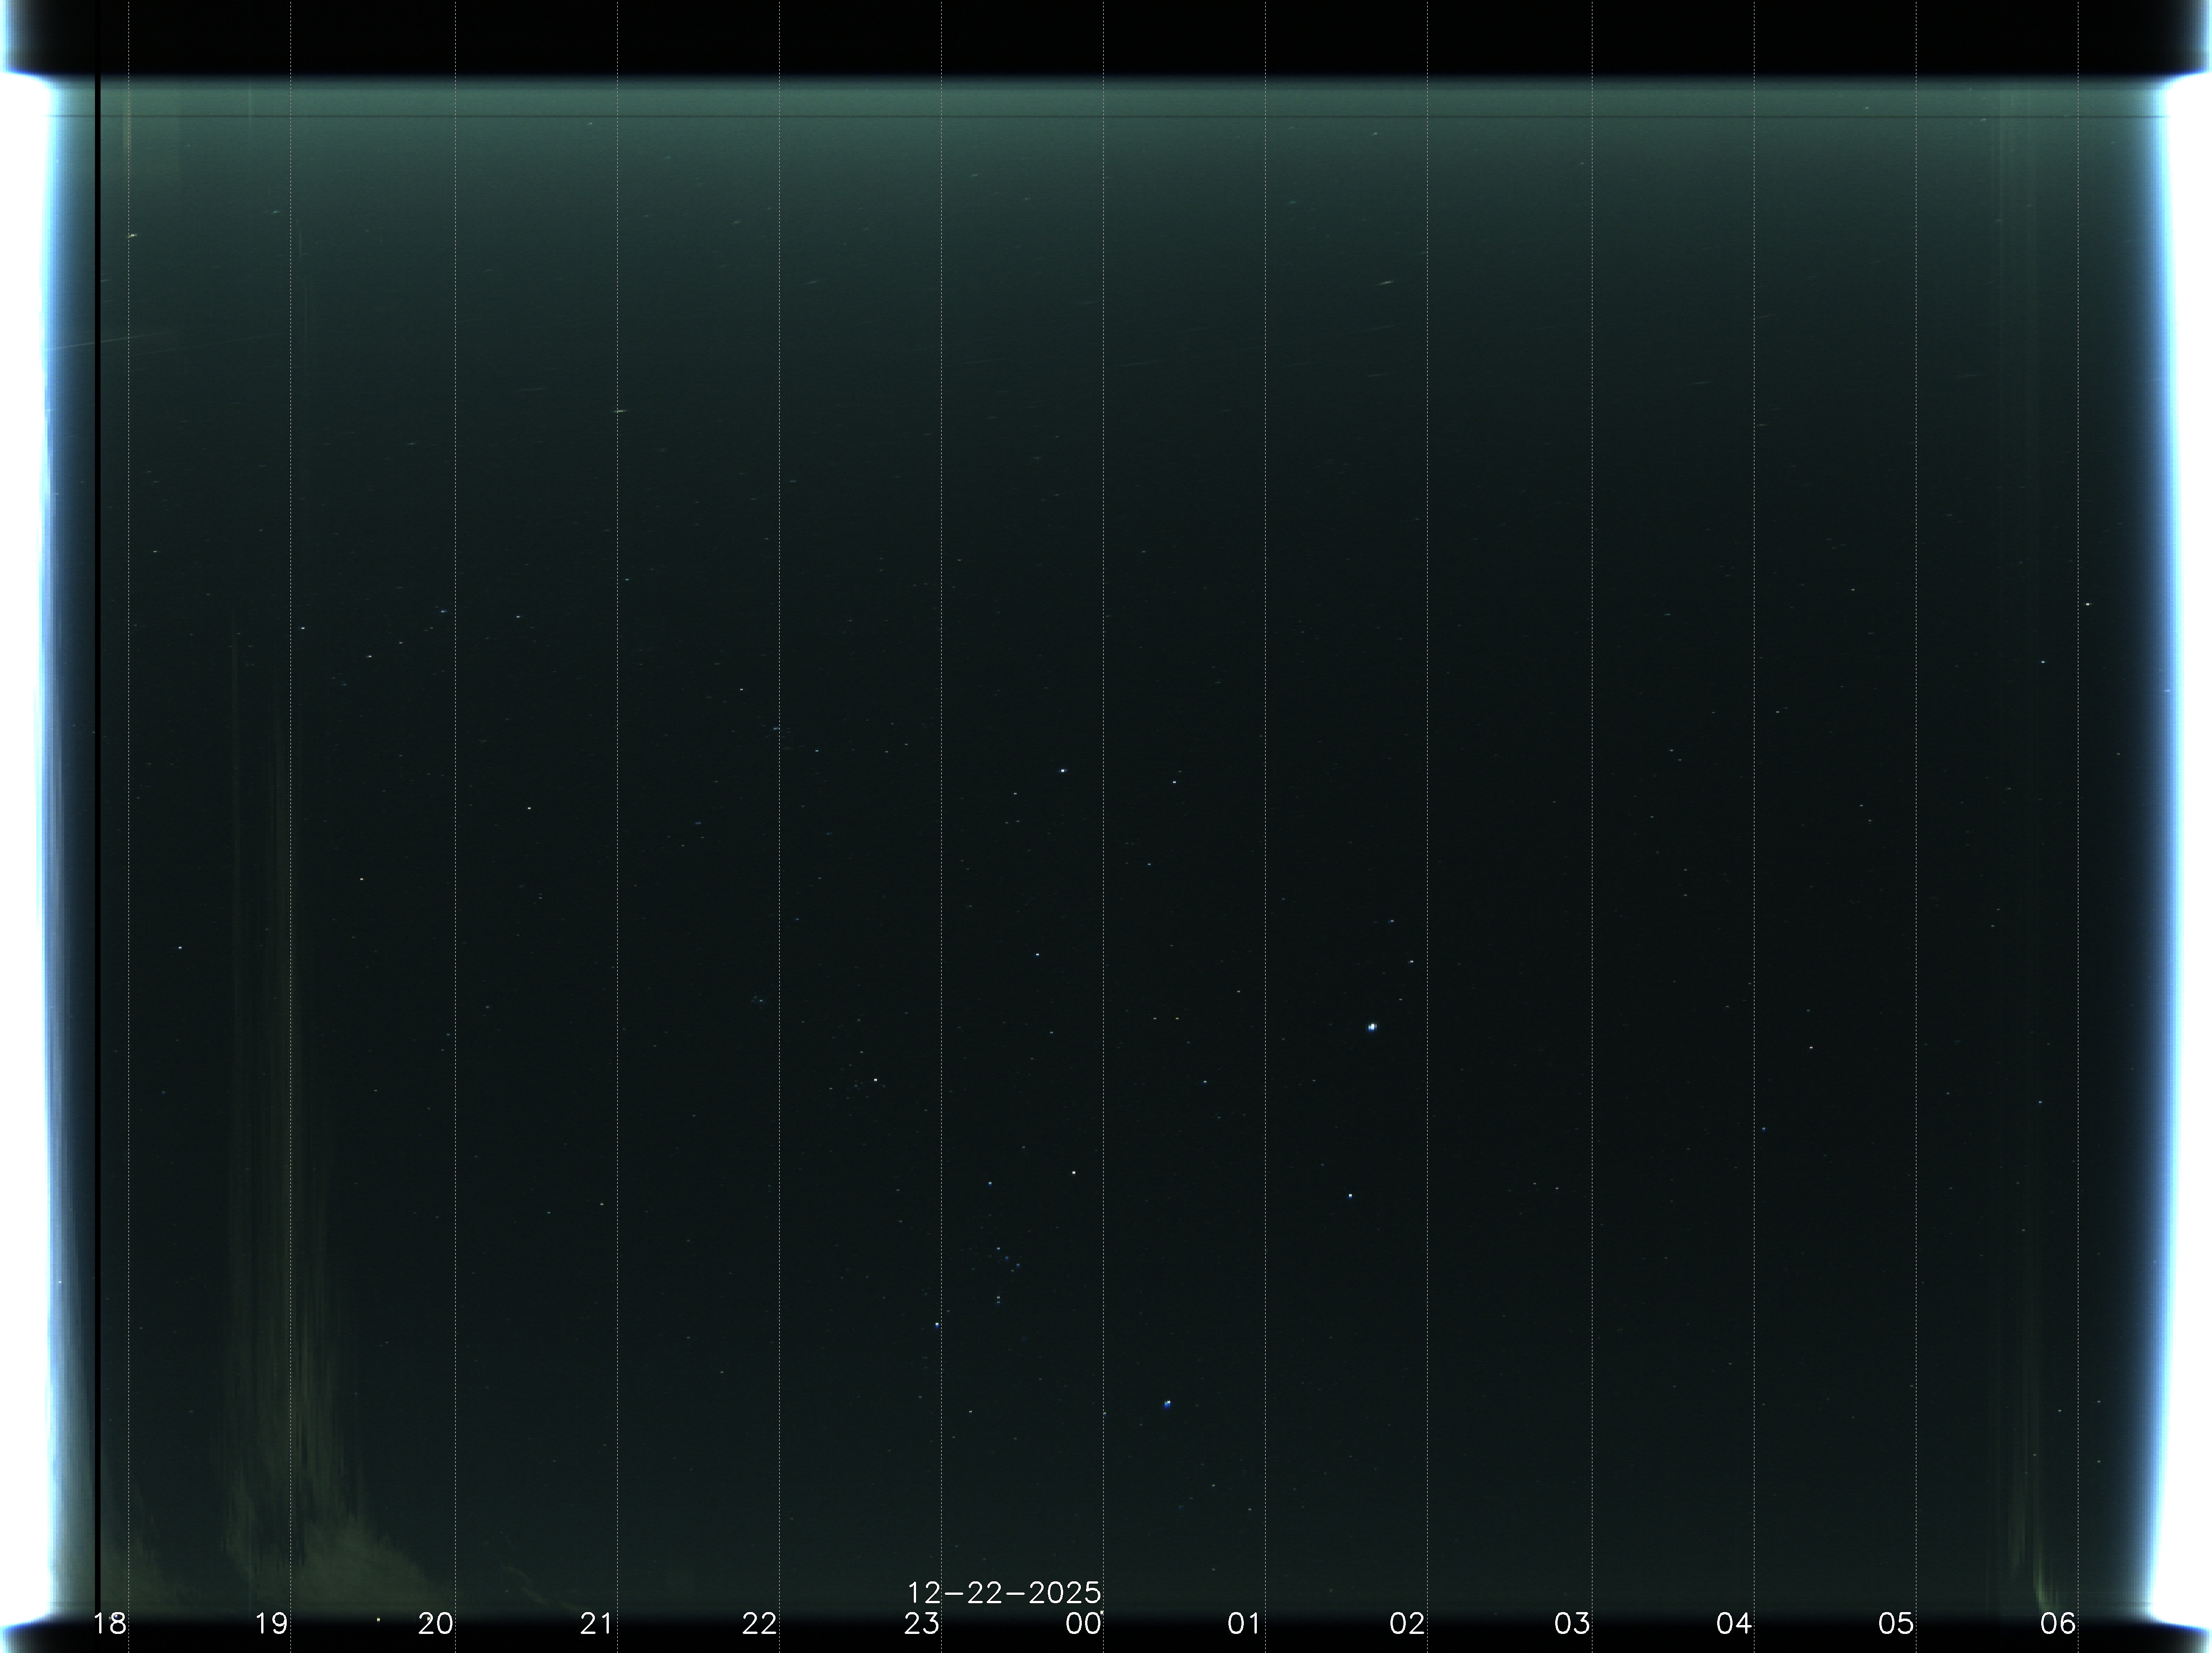Click the 04 hour label

click(x=1733, y=1623)
